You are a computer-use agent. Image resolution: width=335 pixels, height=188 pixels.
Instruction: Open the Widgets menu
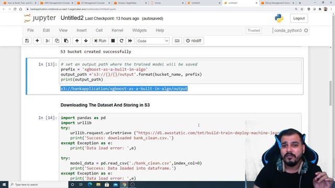pyautogui.click(x=139, y=30)
